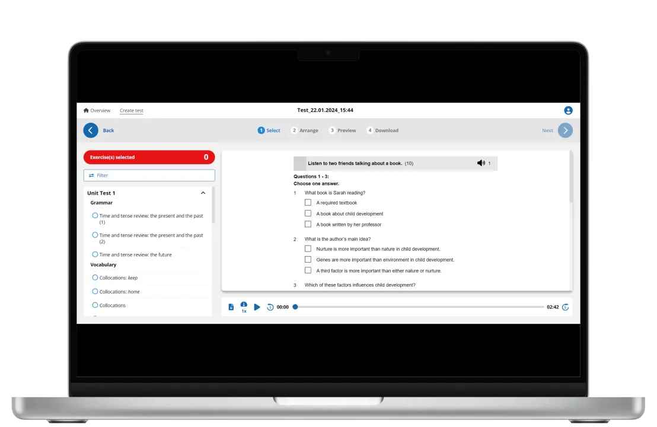Click the home icon beside Overview
657x427 pixels.
86,110
